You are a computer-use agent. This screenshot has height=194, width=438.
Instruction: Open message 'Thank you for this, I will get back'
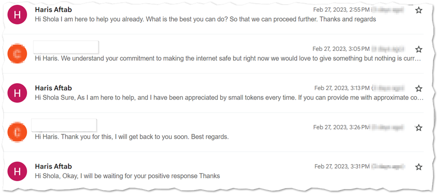coord(131,137)
